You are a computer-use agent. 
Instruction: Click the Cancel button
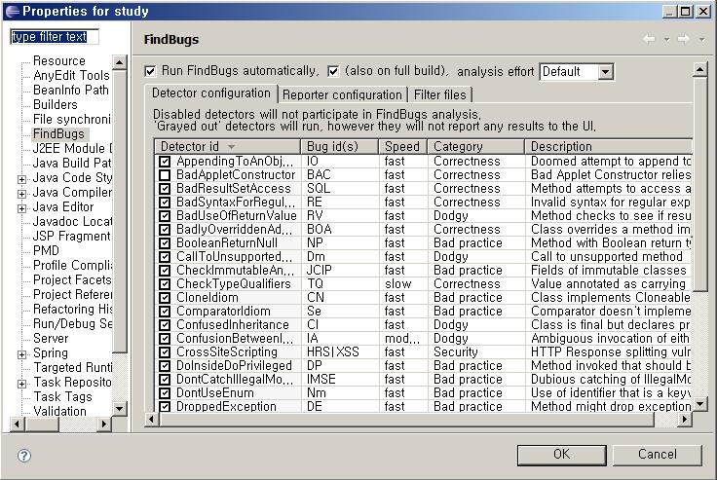658,455
